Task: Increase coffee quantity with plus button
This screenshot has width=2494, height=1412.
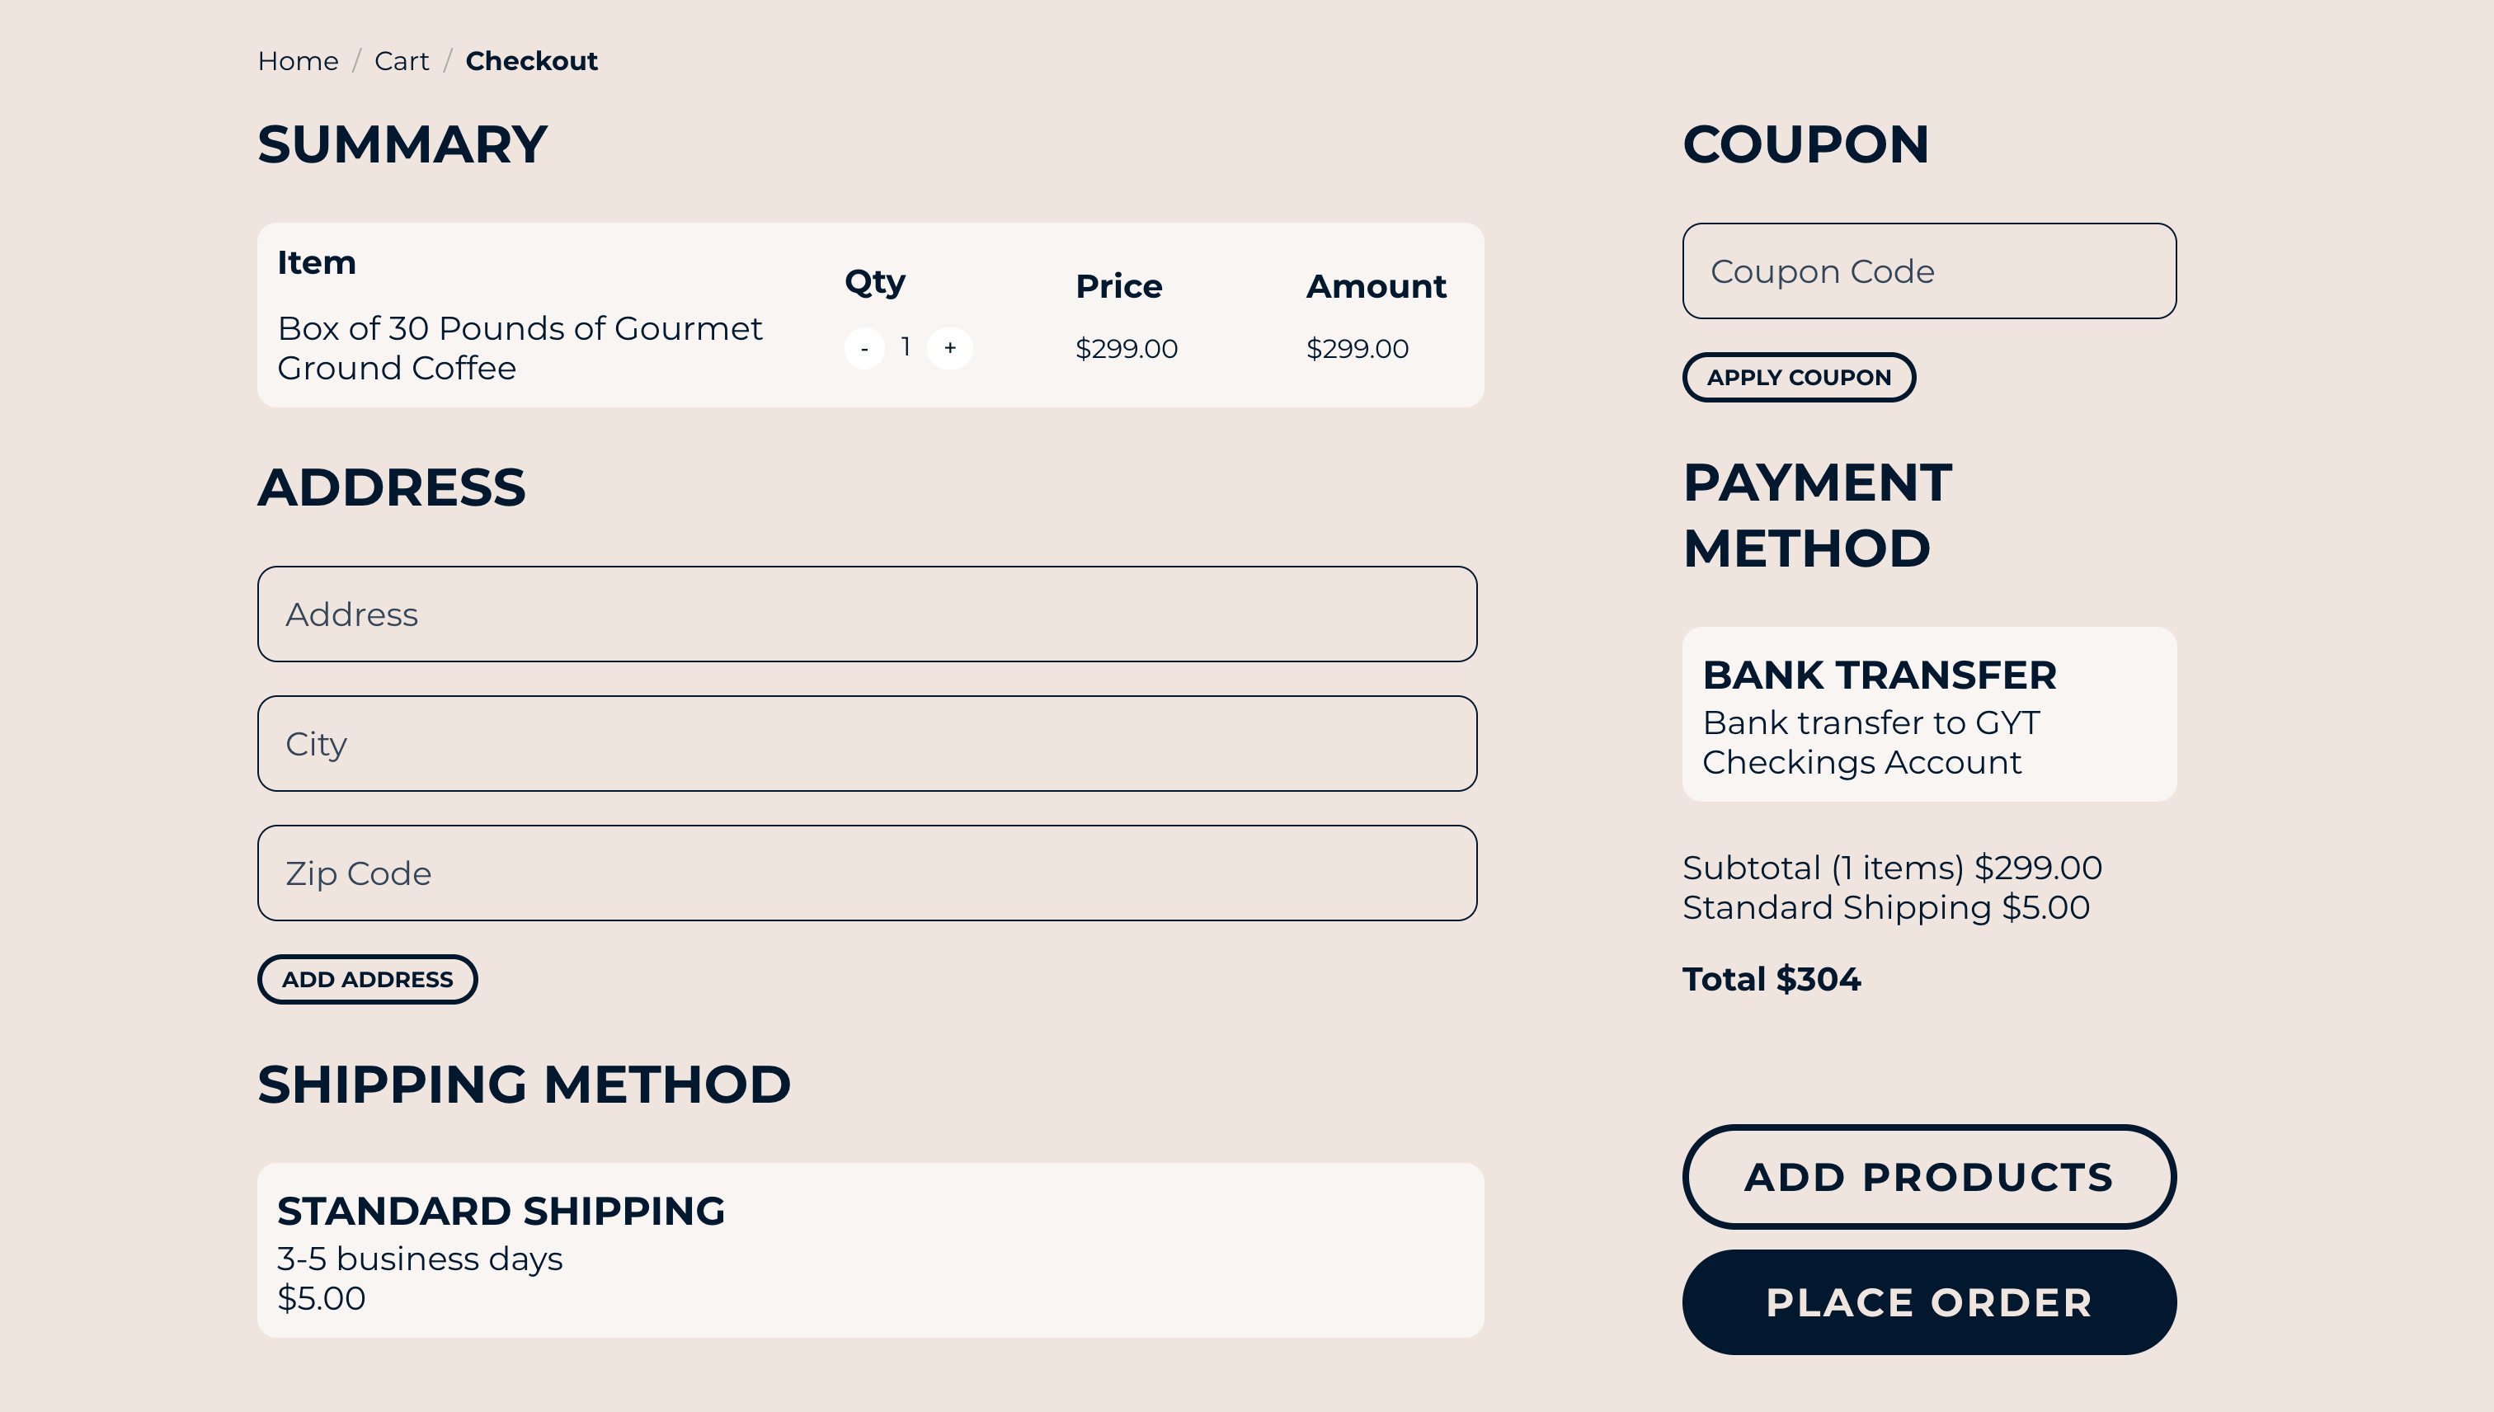Action: pos(949,348)
